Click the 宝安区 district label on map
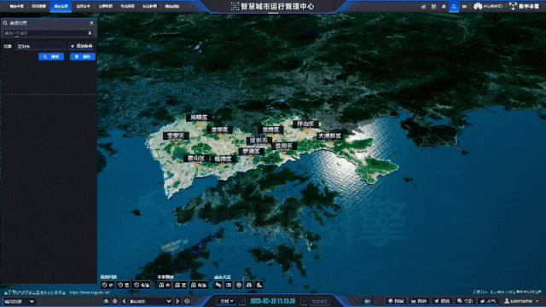The image size is (546, 307). (x=176, y=136)
